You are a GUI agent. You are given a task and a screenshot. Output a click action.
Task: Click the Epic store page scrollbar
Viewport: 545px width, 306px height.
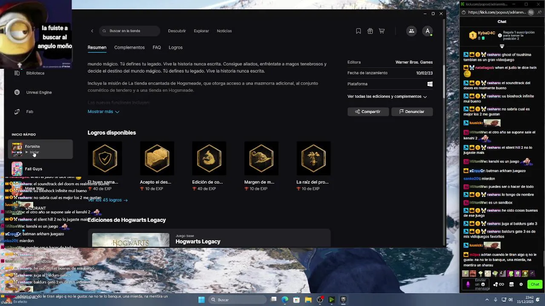click(444, 81)
